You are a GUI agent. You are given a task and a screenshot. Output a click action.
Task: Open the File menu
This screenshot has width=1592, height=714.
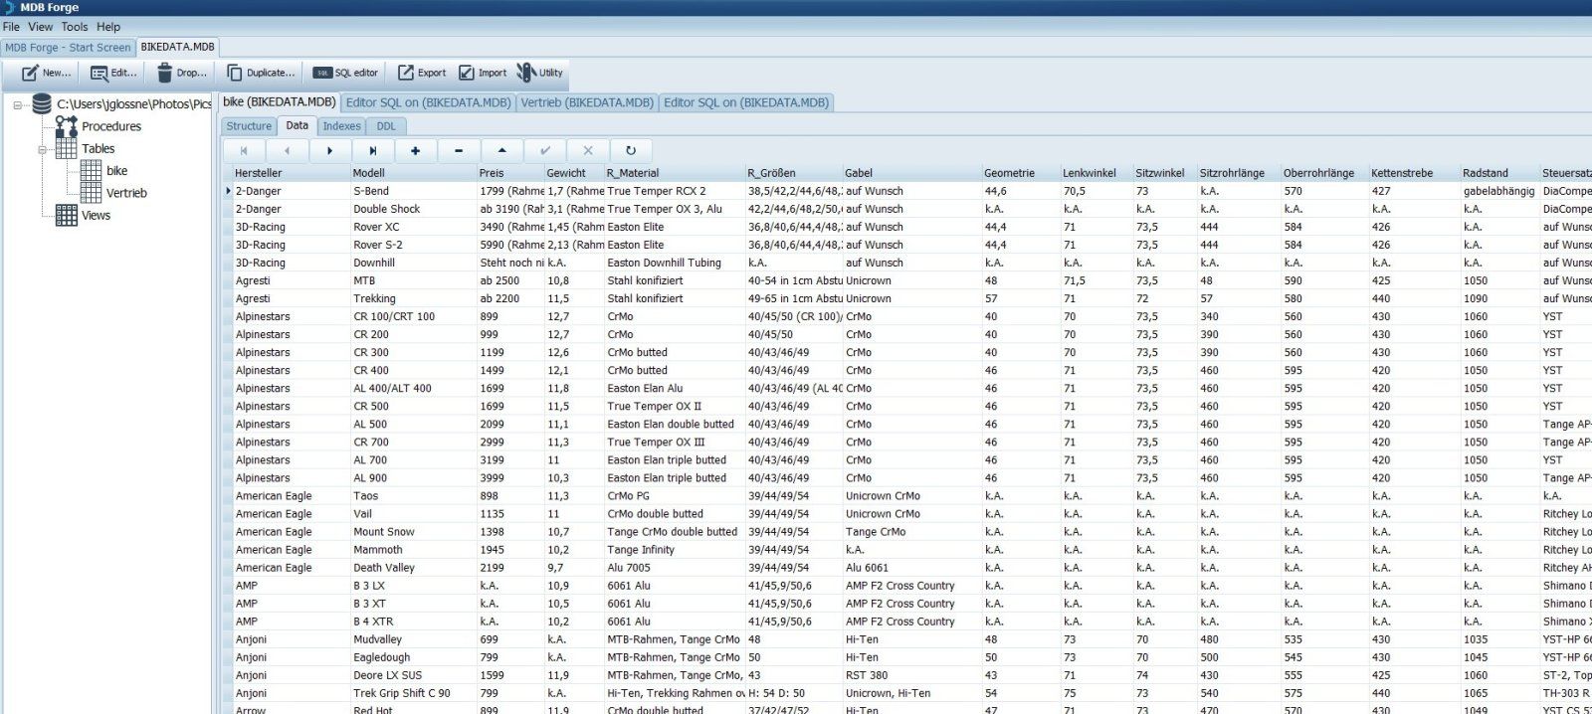click(x=11, y=27)
